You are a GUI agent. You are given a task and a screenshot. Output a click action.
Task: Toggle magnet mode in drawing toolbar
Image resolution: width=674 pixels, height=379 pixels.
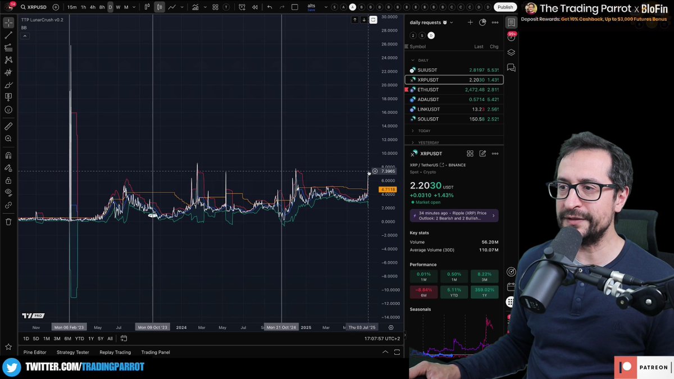click(x=8, y=156)
